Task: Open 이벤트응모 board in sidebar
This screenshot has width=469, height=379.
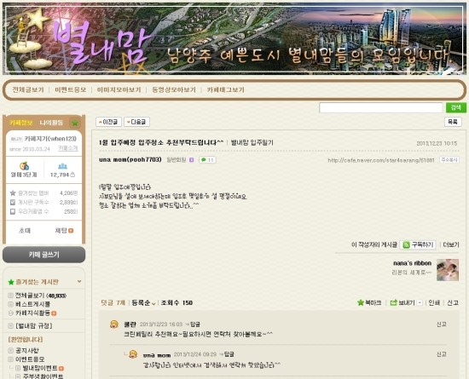Action: (x=30, y=359)
